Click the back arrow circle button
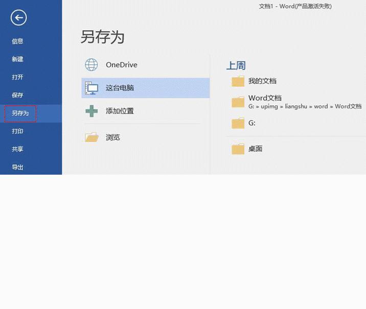This screenshot has height=309, width=366. point(19,18)
